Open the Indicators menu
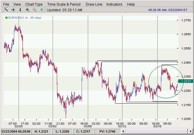 [x=114, y=4]
